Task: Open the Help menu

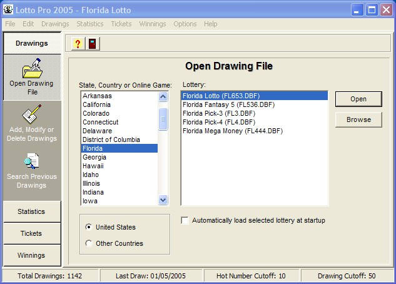Action: (x=211, y=24)
